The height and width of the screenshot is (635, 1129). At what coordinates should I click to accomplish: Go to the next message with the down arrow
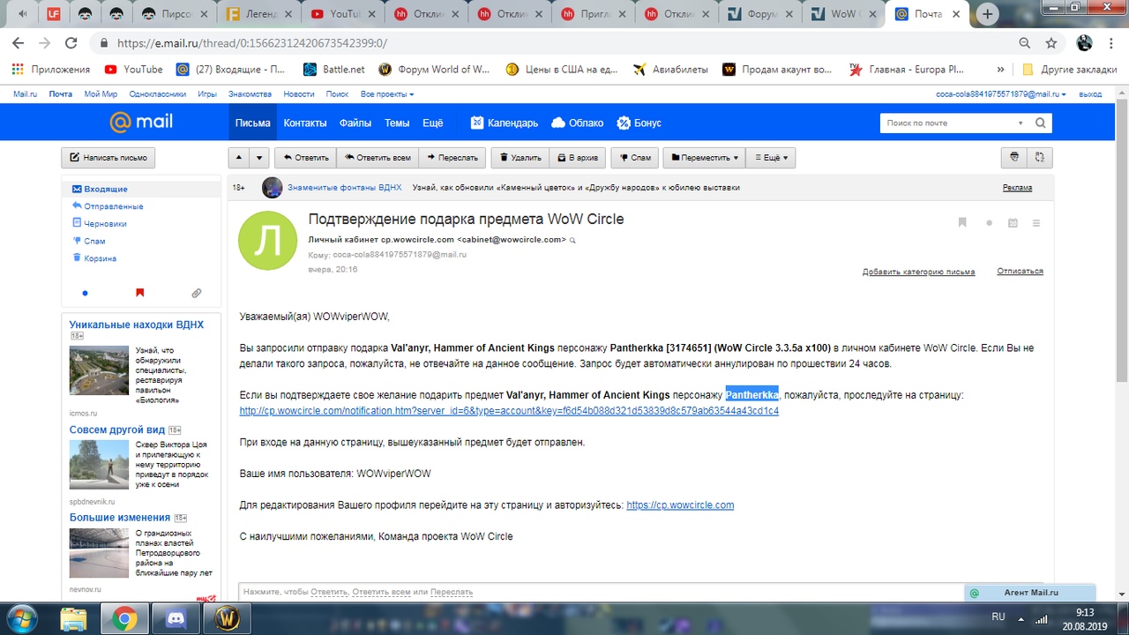pyautogui.click(x=258, y=158)
